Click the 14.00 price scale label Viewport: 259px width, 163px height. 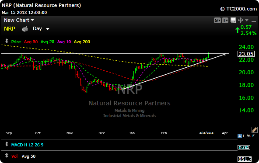pyautogui.click(x=246, y=111)
